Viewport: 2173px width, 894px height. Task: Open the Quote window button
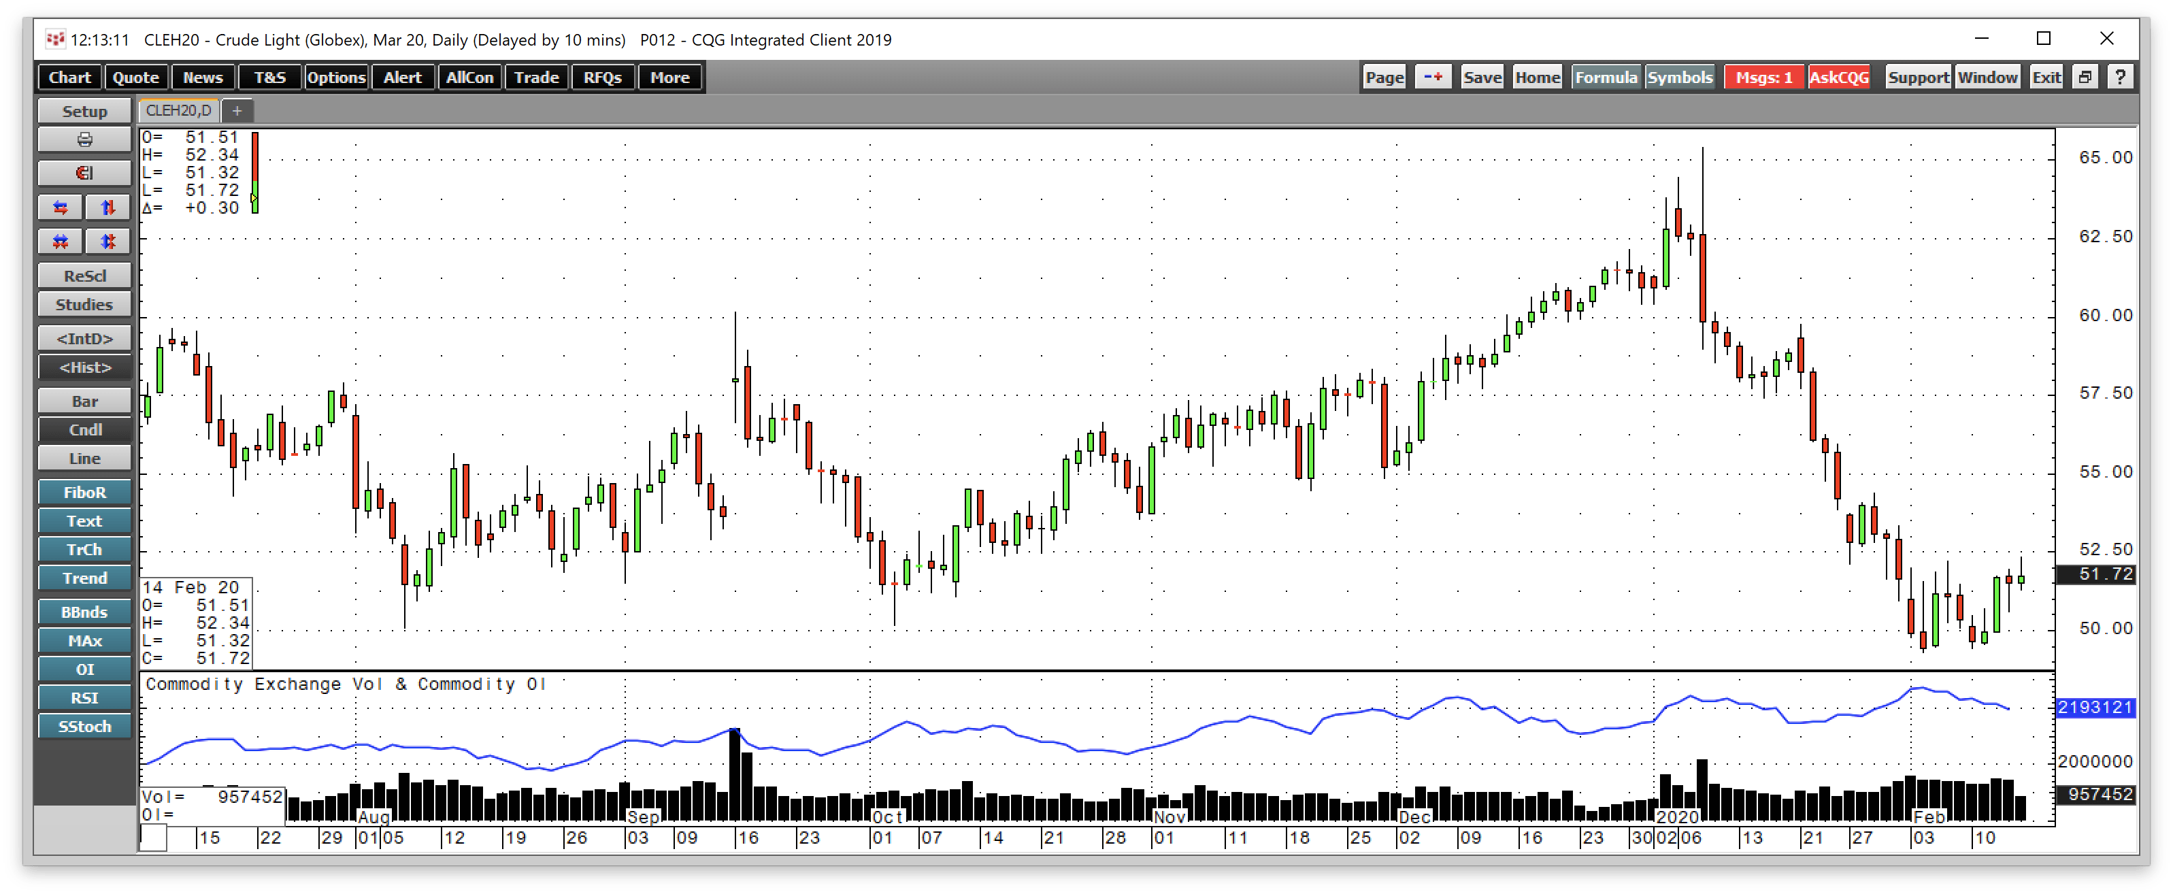(x=136, y=78)
